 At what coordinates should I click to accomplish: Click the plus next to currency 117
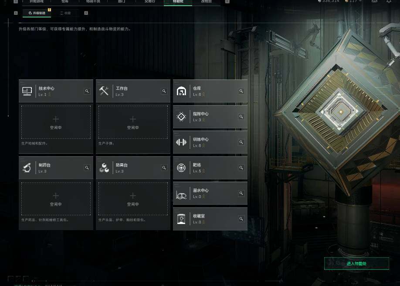(x=360, y=1)
